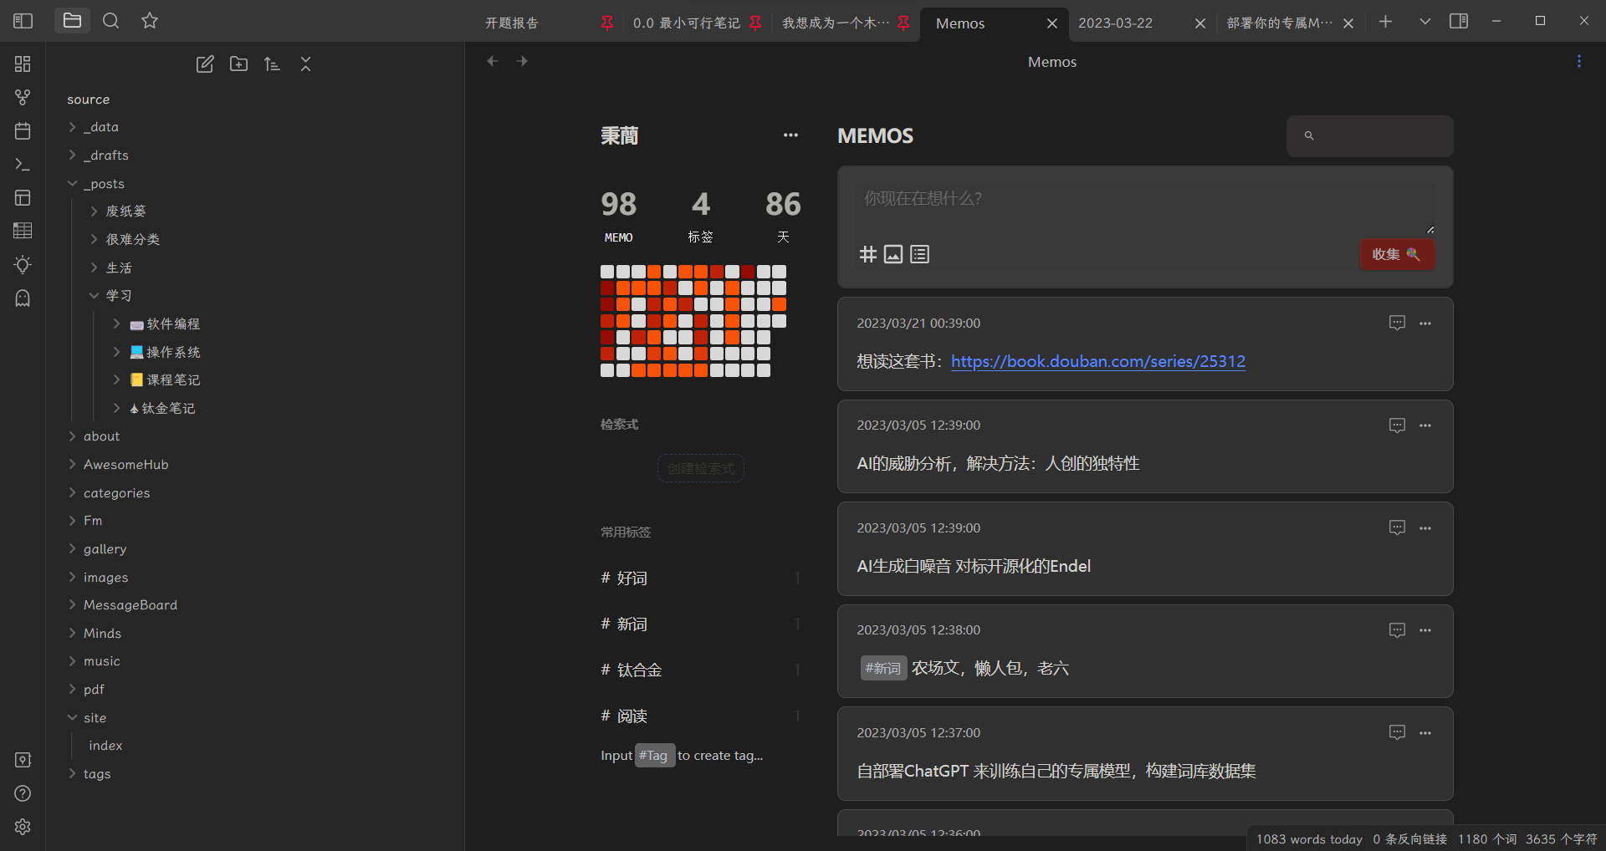The height and width of the screenshot is (851, 1606).
Task: Switch to the 开题报告 tab
Action: click(x=512, y=23)
